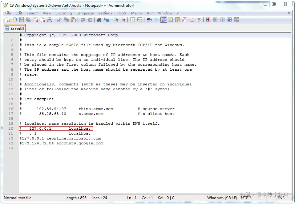
Task: Select the hosts document tab
Action: pyautogui.click(x=15, y=29)
